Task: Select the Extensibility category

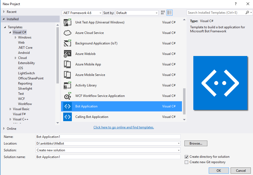Action: pyautogui.click(x=26, y=63)
